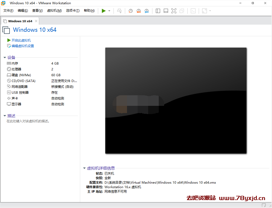Close the VMware Workstation window

[265, 3]
